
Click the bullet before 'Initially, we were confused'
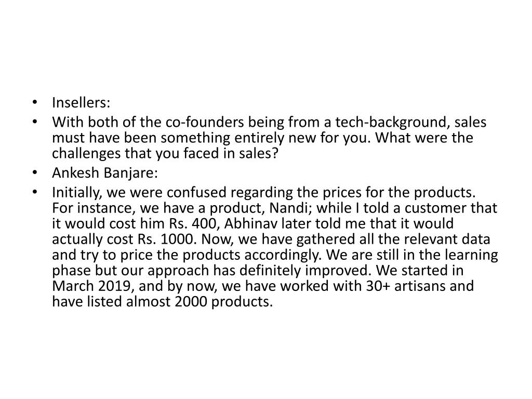[x=34, y=192]
